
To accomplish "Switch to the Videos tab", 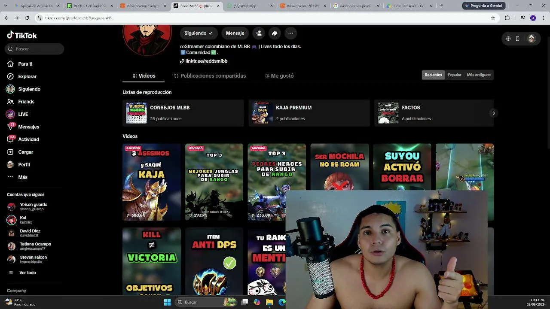I will pyautogui.click(x=144, y=76).
